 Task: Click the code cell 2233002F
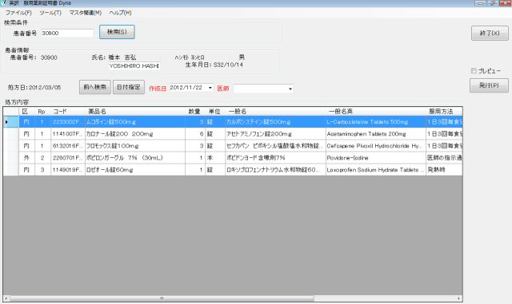[x=68, y=122]
